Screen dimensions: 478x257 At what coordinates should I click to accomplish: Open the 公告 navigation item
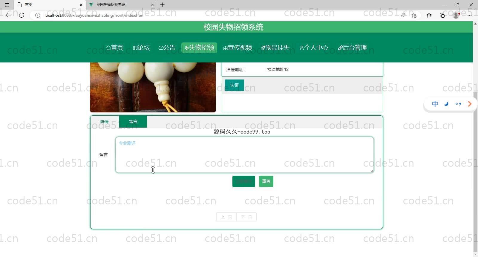coord(167,48)
